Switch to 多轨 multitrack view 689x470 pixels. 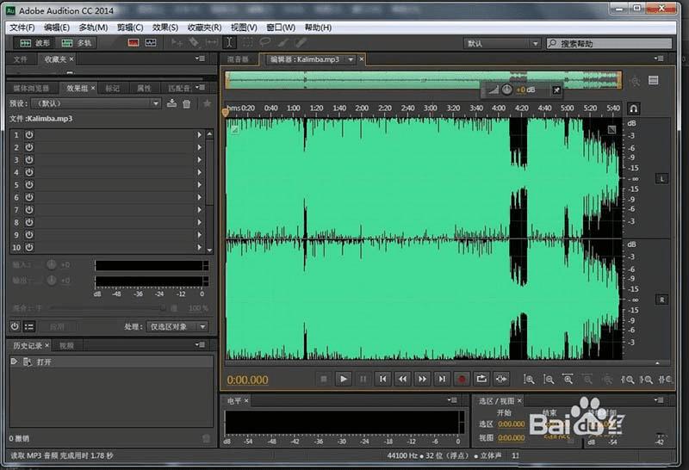tap(77, 42)
